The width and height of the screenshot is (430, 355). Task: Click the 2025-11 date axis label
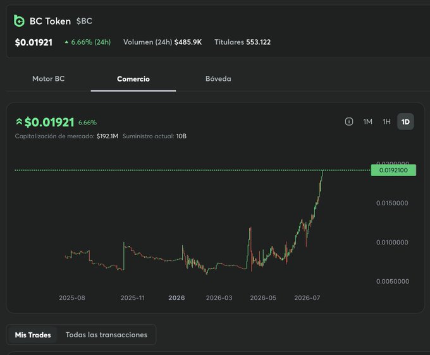pyautogui.click(x=133, y=298)
